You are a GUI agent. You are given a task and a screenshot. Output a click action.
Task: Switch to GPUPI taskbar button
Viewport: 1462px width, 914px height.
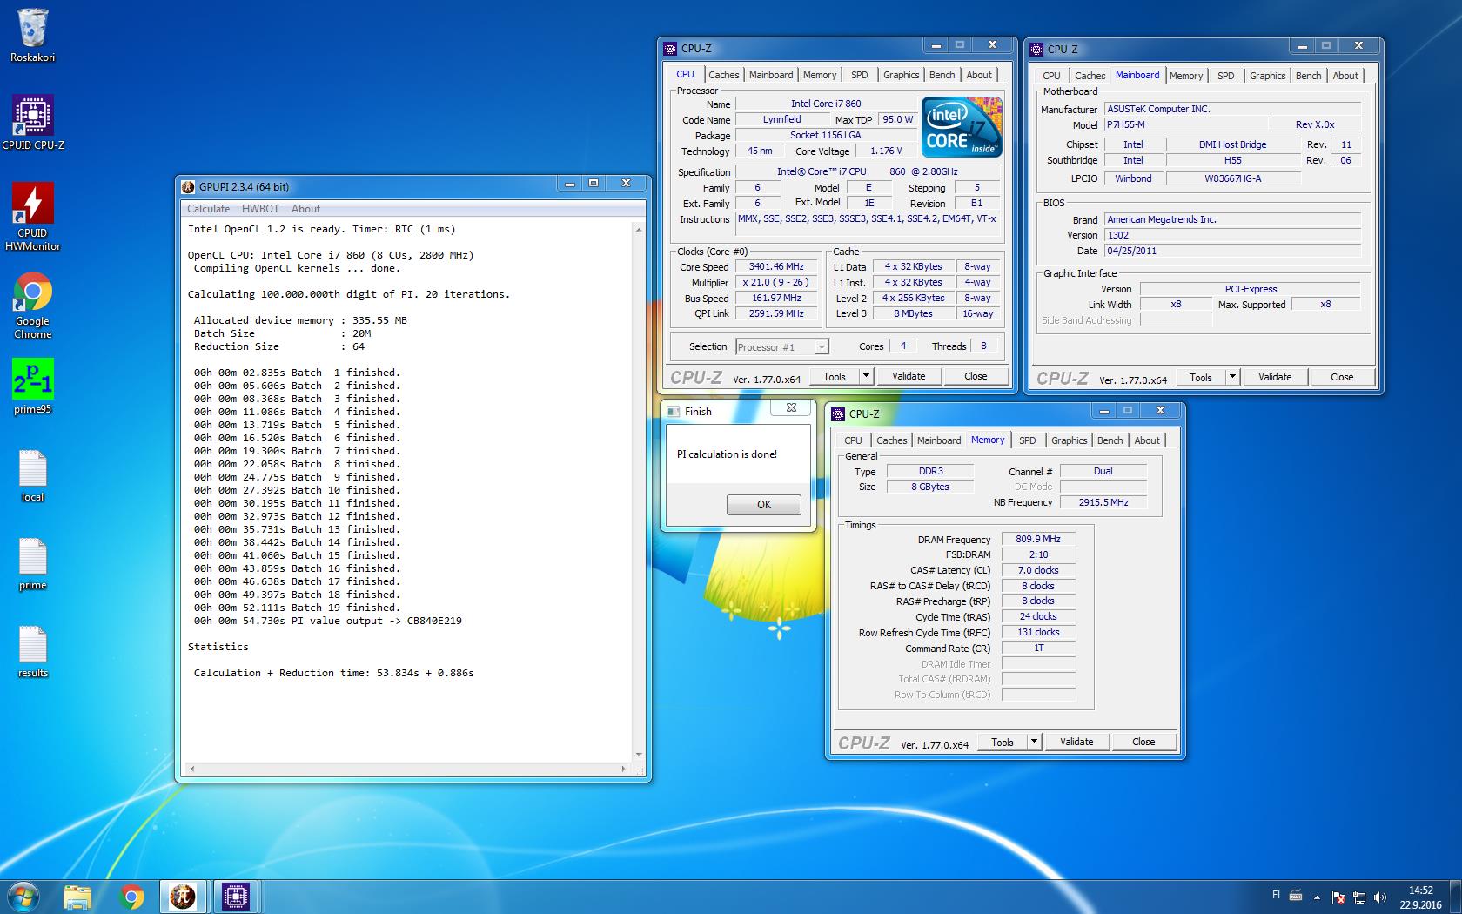pyautogui.click(x=183, y=897)
